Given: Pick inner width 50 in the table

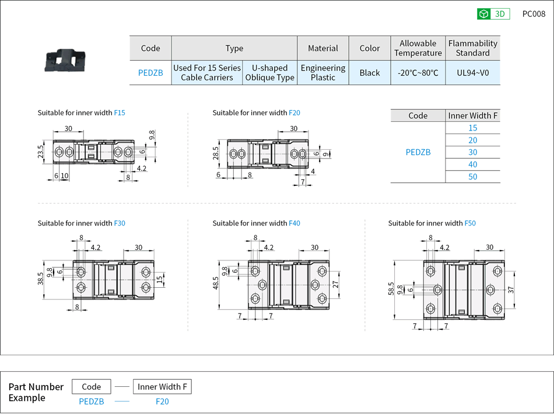Looking at the screenshot, I should click(472, 177).
